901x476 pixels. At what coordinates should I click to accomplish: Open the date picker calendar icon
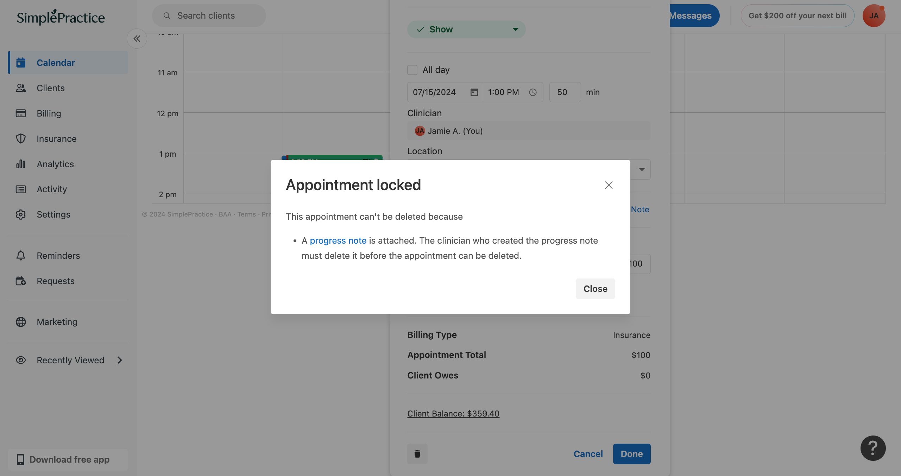coord(474,92)
